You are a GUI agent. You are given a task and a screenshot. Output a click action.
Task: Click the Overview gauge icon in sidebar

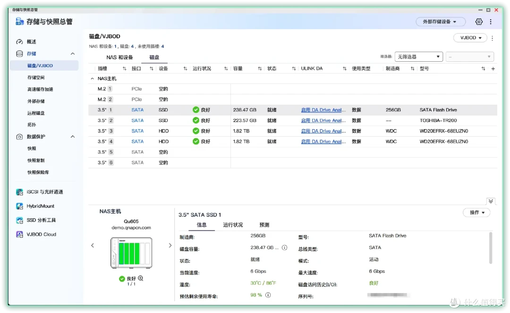[x=19, y=41]
